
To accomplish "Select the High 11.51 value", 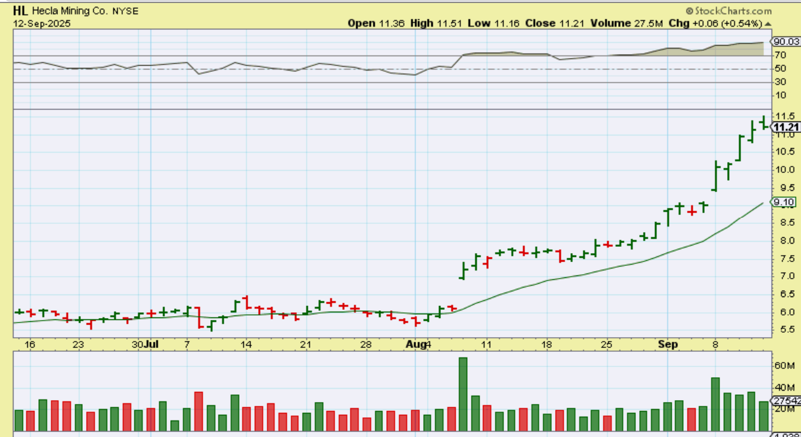I will 437,23.
